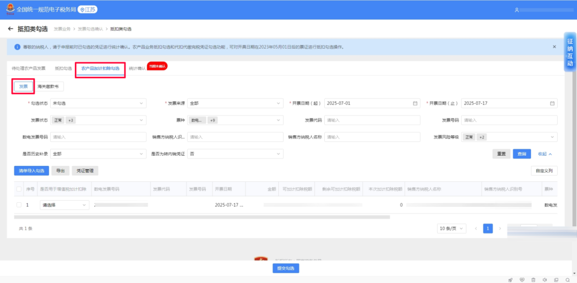
Task: Click the 清单导入勾选 button
Action: (x=32, y=171)
